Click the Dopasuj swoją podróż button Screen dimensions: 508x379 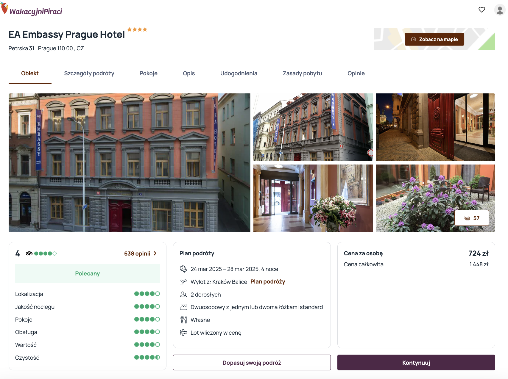(x=252, y=363)
